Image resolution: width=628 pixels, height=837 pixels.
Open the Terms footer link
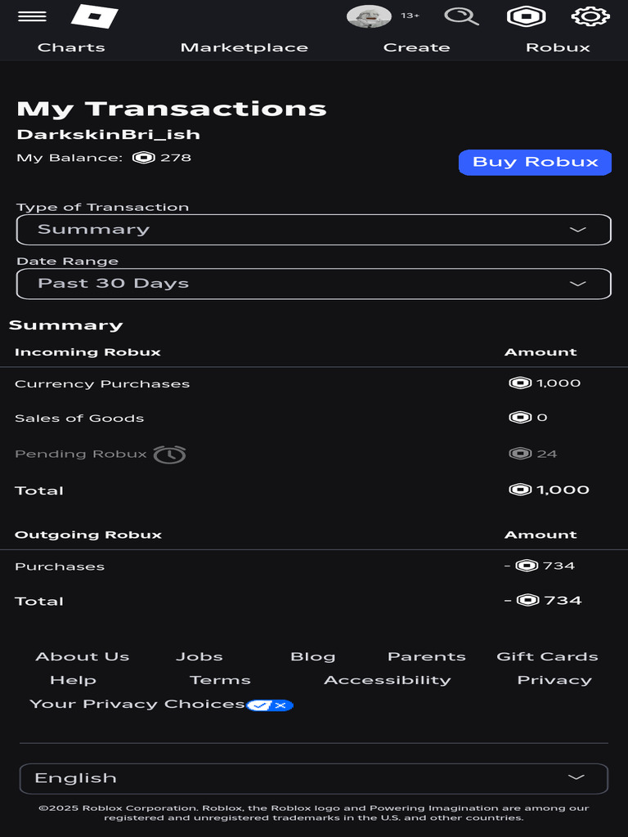tap(220, 680)
